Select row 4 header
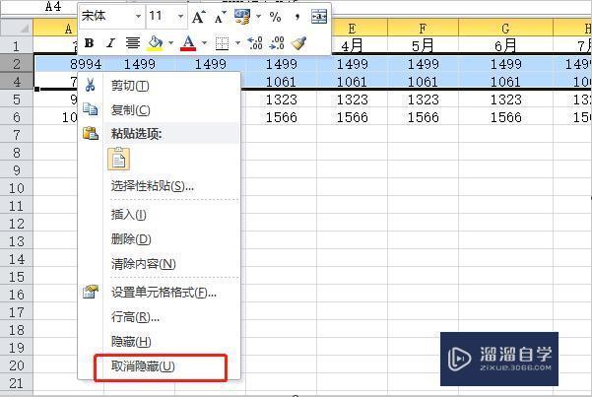 click(16, 81)
